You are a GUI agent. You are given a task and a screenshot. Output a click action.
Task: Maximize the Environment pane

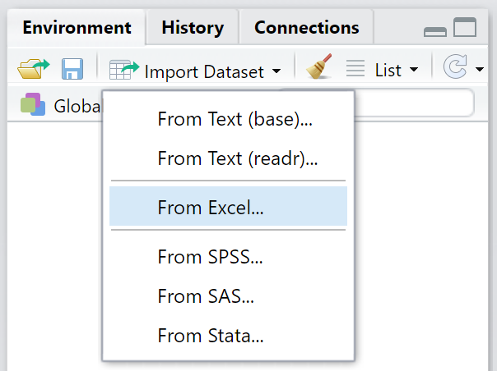point(465,29)
